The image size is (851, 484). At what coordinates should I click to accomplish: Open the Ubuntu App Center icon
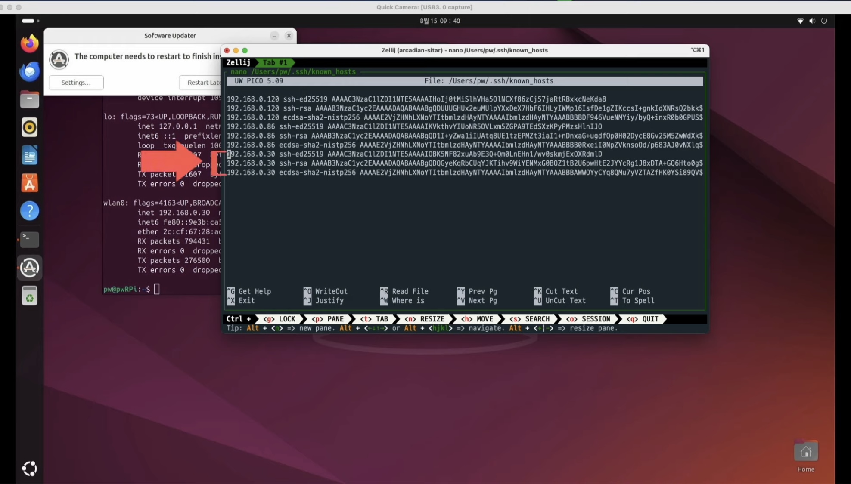[x=29, y=183]
